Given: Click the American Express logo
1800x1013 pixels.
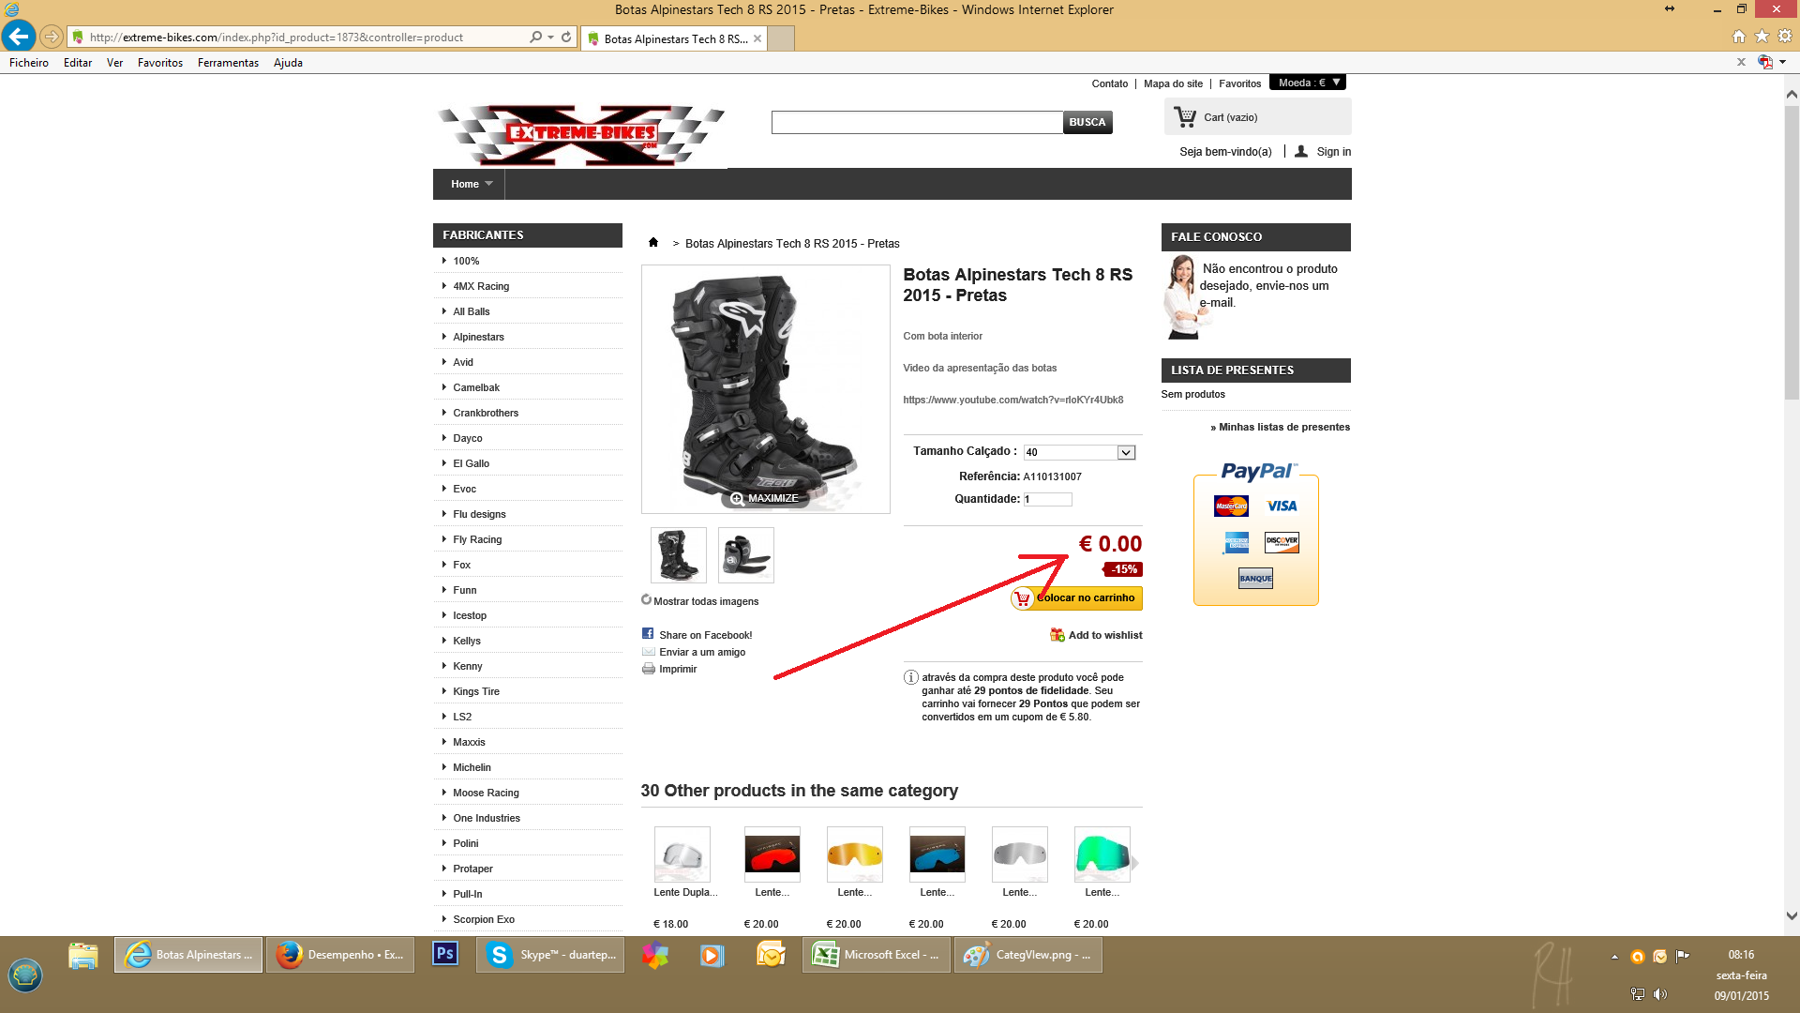Looking at the screenshot, I should pos(1237,543).
